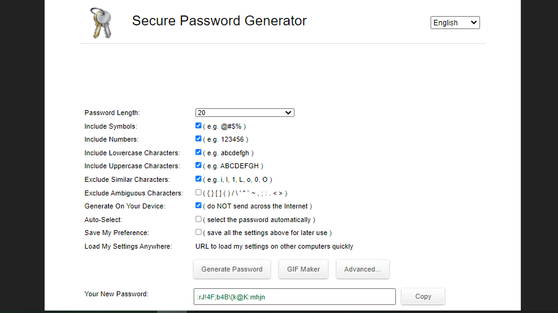Uncheck Exclude Similar Characters checkbox
Screen dimensions: 558x313
coord(199,179)
